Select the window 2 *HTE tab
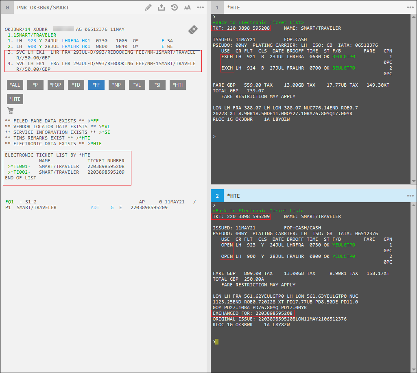Viewport: 417px width, 373px height. (233, 196)
